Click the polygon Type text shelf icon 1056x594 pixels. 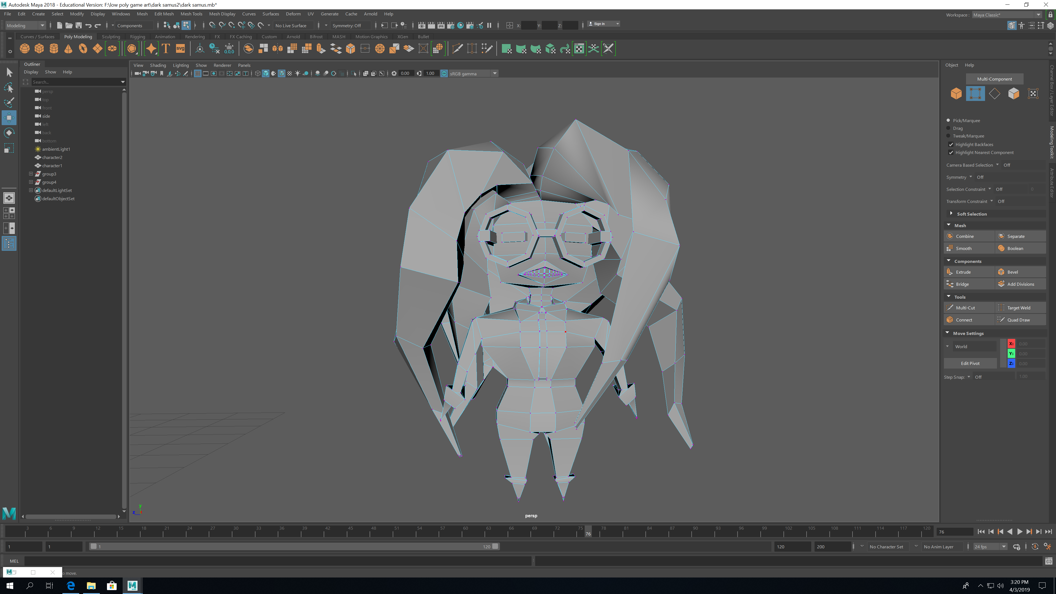[x=166, y=49]
